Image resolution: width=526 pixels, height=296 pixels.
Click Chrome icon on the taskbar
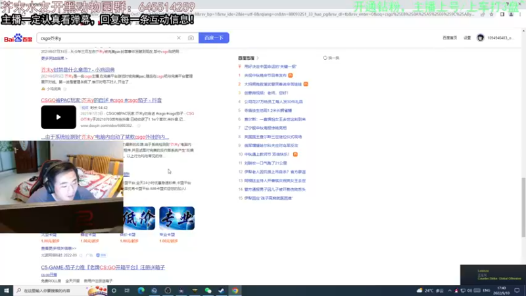(235, 291)
